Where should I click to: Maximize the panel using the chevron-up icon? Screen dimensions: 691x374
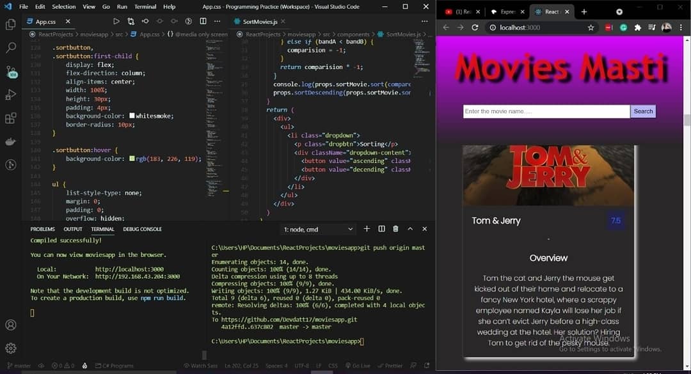410,229
